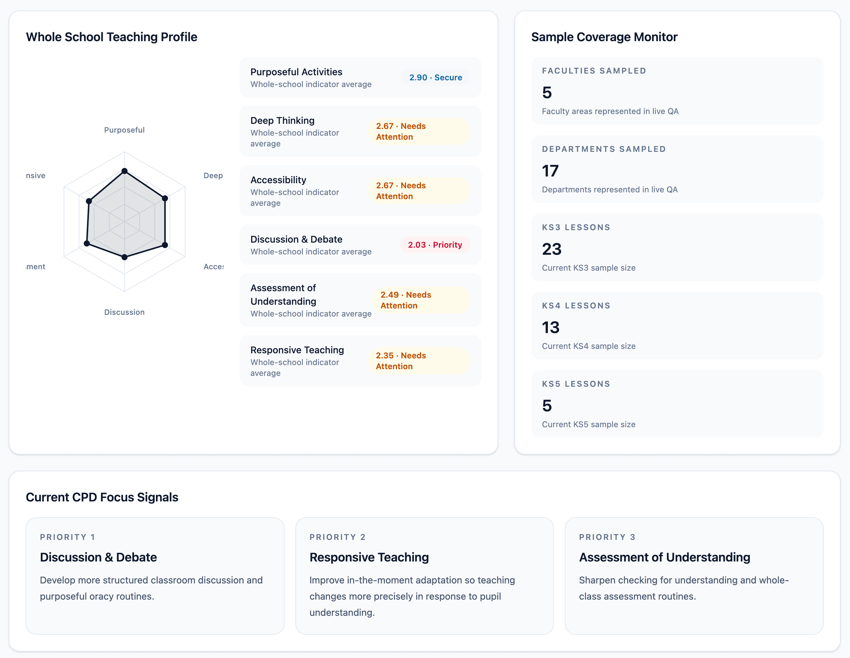Click the Departments Sampled value 17
The image size is (850, 658).
click(x=550, y=171)
